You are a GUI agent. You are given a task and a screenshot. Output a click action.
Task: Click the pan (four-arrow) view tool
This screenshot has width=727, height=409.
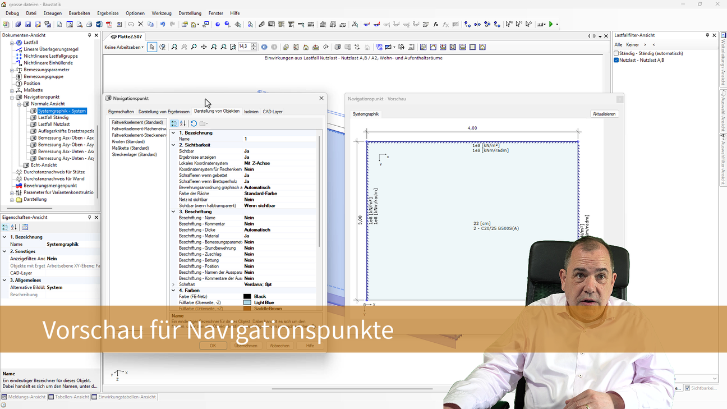tap(204, 47)
